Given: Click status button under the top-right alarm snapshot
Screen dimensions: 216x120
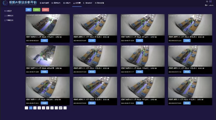Looking at the screenshot, I should [187, 40].
